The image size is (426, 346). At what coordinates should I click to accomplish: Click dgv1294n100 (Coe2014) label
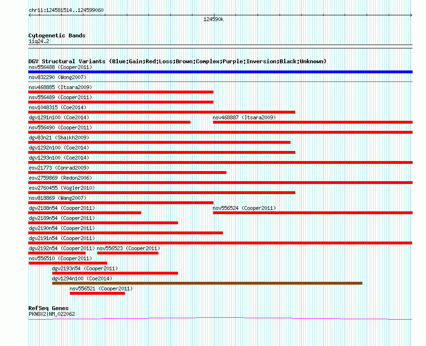point(82,278)
